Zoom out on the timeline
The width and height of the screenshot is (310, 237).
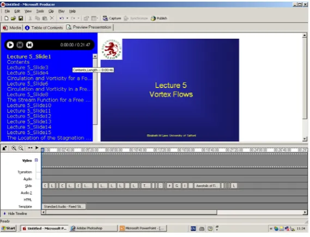pos(21,148)
